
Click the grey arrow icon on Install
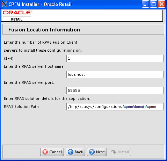coord(114,152)
